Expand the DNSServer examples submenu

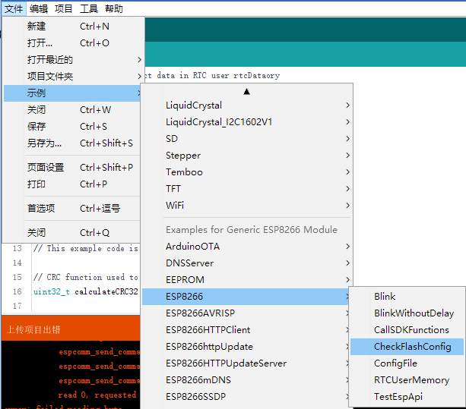tap(246, 263)
